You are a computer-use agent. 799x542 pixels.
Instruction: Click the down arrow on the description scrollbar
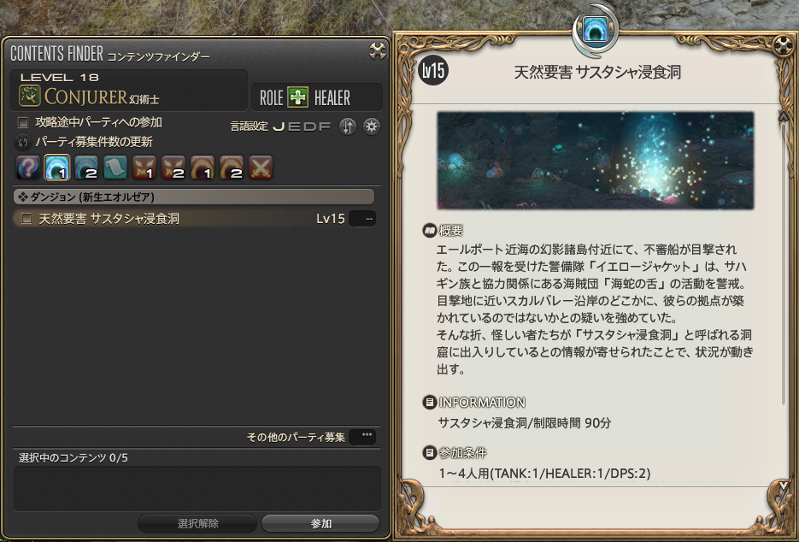[x=784, y=486]
